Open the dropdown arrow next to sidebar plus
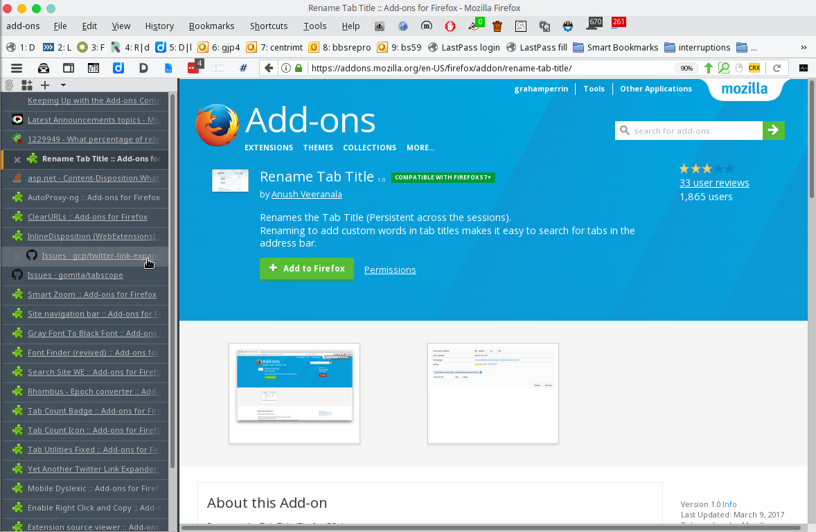 pyautogui.click(x=63, y=85)
